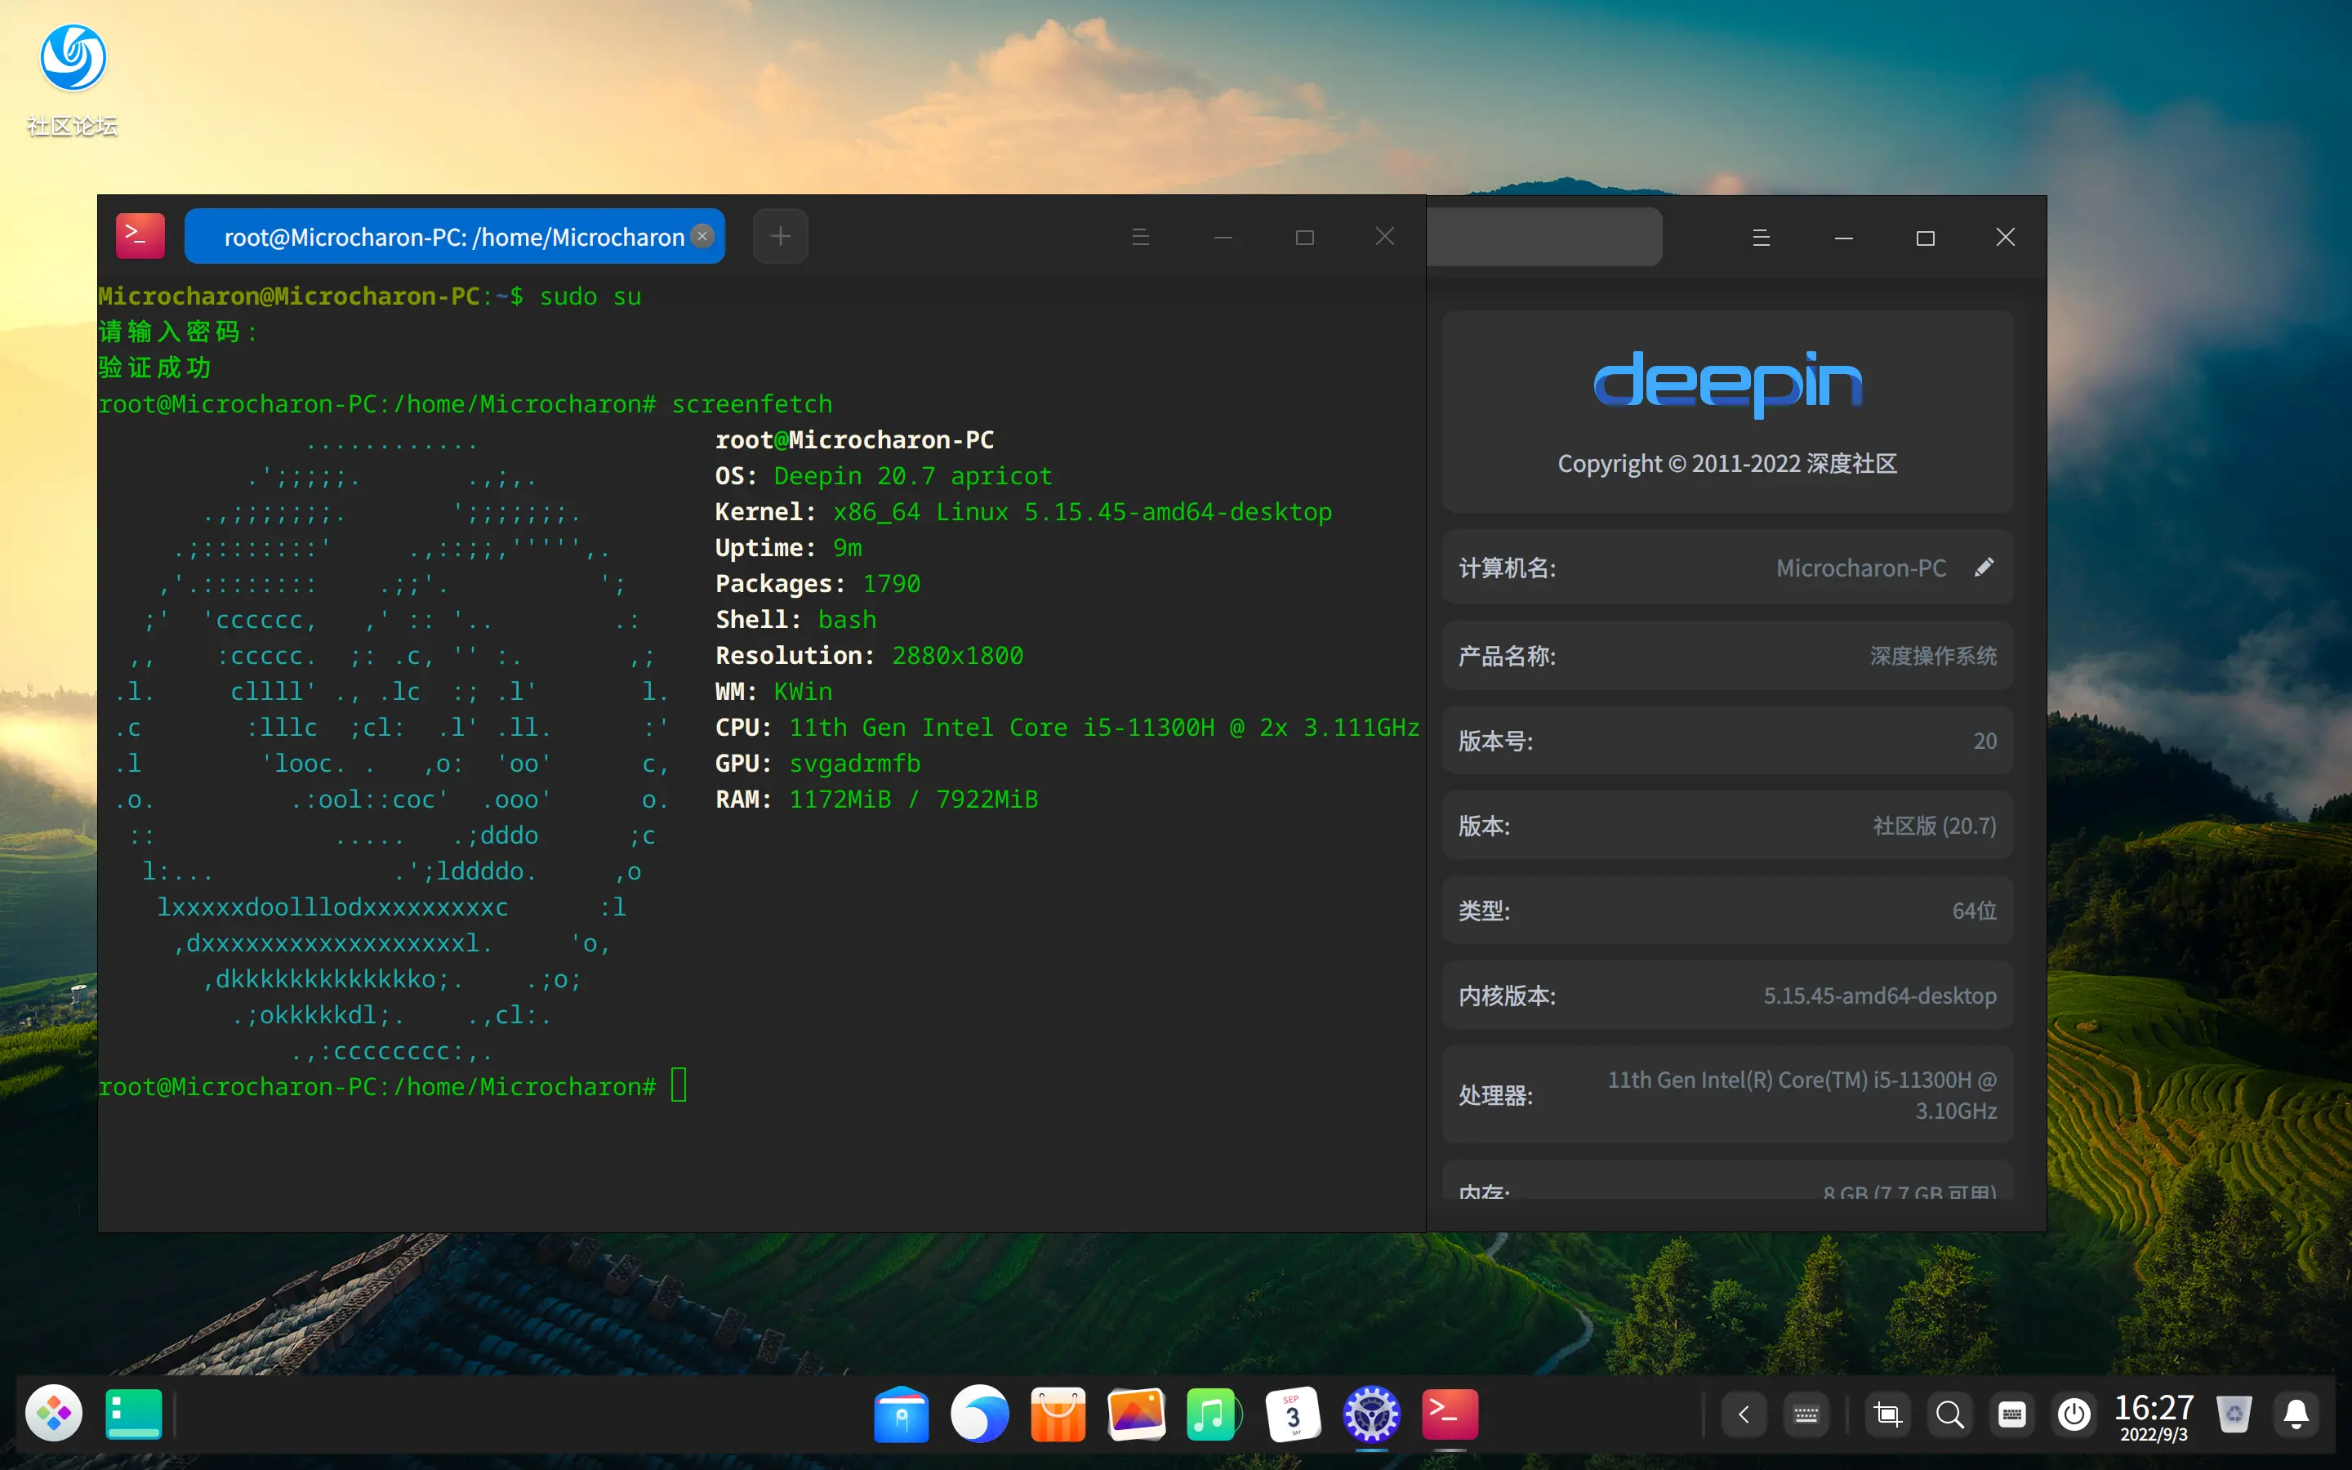Click the green multitasking view dock icon
The height and width of the screenshot is (1470, 2352).
click(133, 1414)
